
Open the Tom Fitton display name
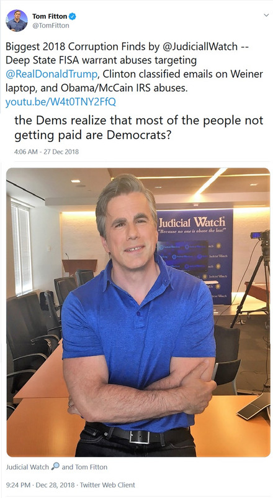tap(50, 17)
